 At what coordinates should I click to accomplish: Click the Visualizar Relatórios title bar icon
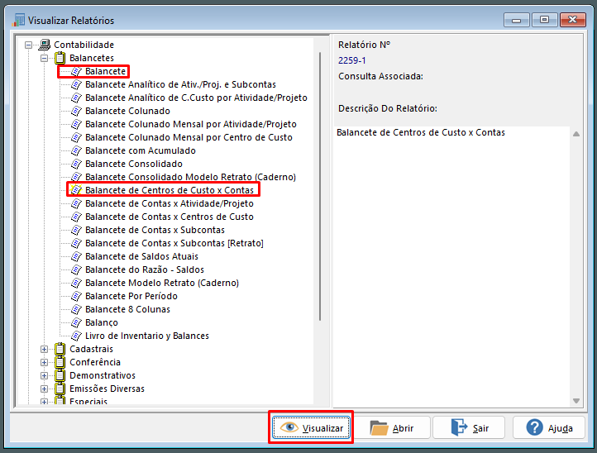coord(18,20)
